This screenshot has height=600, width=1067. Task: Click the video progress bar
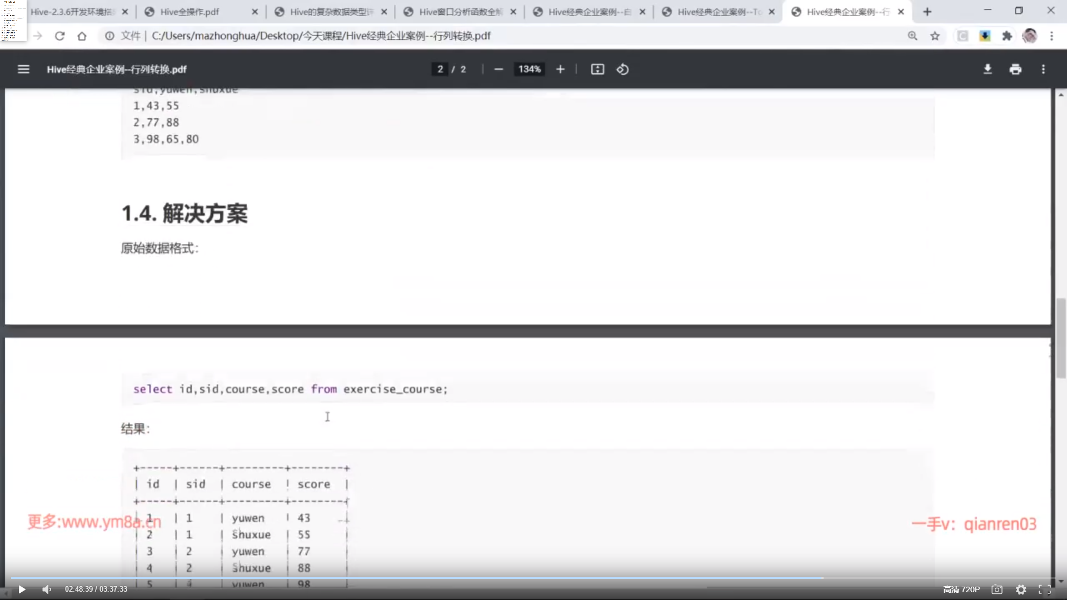[533, 578]
